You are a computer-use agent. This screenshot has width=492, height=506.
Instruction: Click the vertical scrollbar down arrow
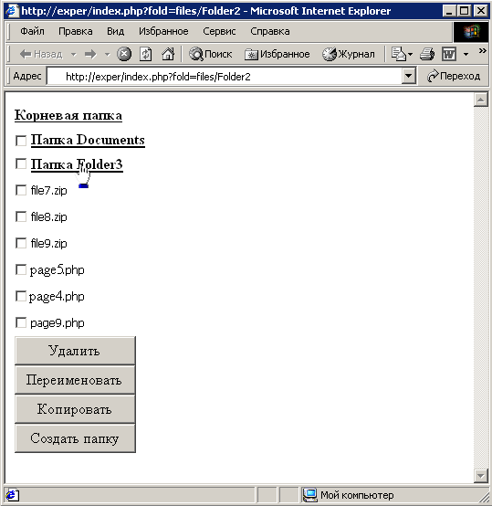tap(481, 476)
